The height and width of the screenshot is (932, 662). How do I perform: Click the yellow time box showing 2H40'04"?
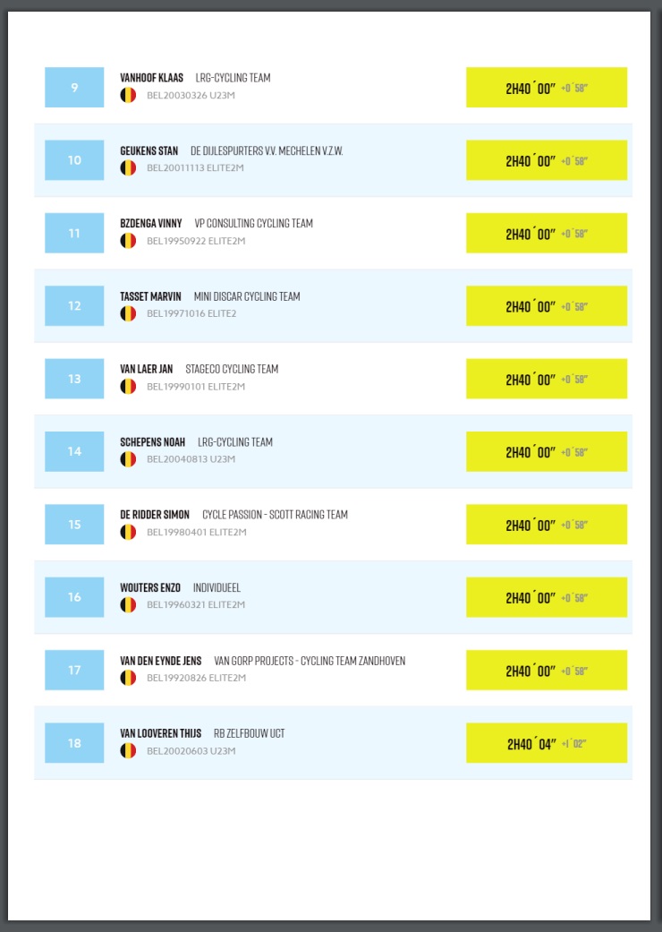(547, 743)
